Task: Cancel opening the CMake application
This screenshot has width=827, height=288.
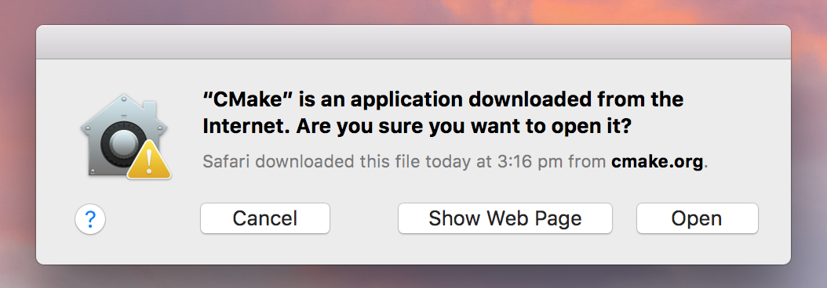Action: [x=264, y=218]
